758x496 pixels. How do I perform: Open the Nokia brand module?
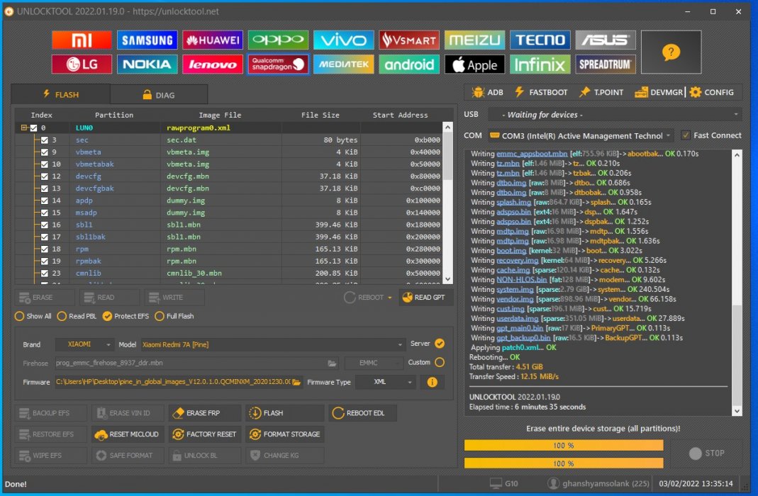point(147,64)
